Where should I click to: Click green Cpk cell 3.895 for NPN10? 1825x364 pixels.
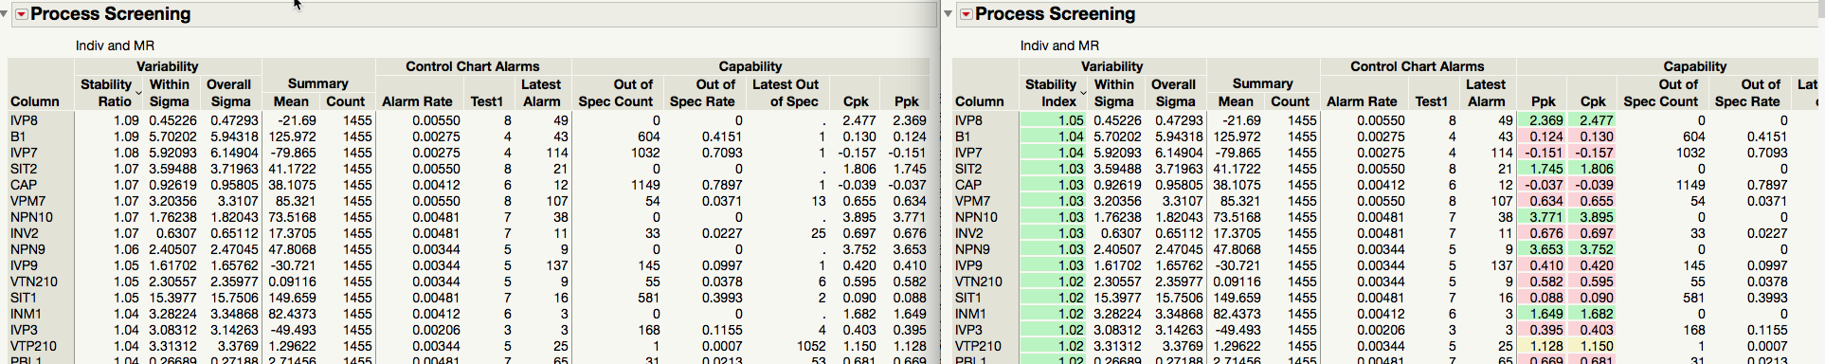pos(1593,217)
